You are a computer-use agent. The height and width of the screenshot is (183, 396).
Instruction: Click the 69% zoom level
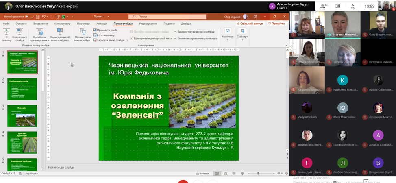tap(280, 174)
